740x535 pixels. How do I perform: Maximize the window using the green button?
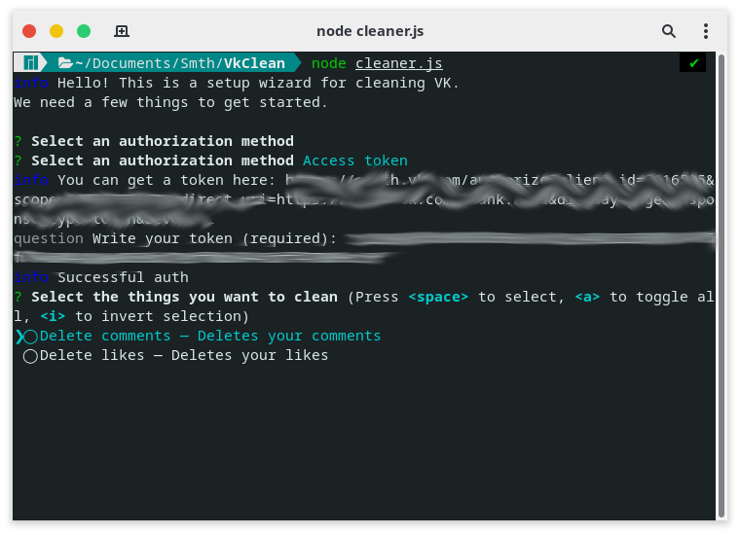click(84, 31)
